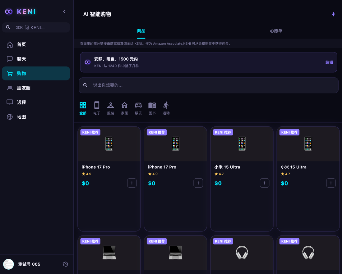Filter by 运动 sports category
Screen dimensions: 342x274
(166, 108)
